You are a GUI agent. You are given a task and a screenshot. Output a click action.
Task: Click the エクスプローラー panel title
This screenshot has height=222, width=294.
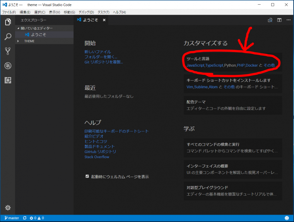click(x=33, y=20)
